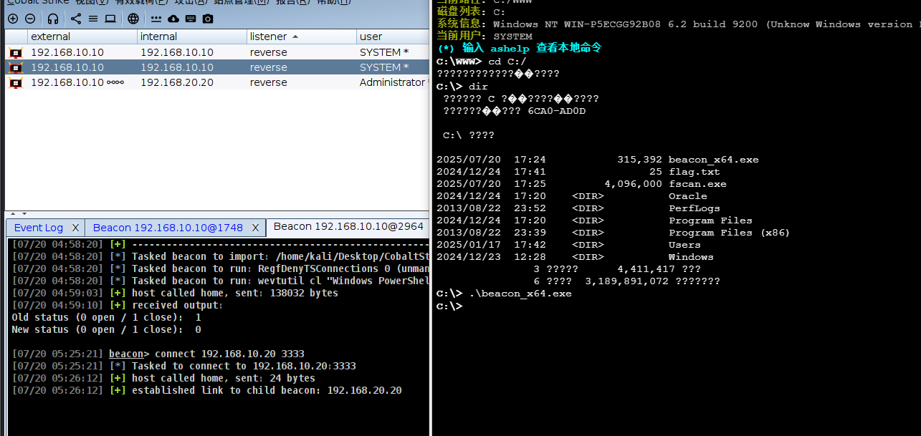Viewport: 921px width, 436px height.
Task: Select the Beacon 192.168.10.10@2964 tab
Action: pos(348,226)
